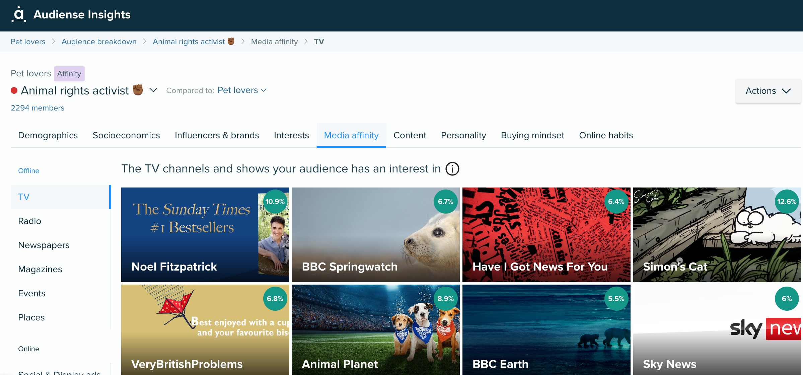803x375 pixels.
Task: Click the TV sidebar navigation item
Action: tap(23, 196)
